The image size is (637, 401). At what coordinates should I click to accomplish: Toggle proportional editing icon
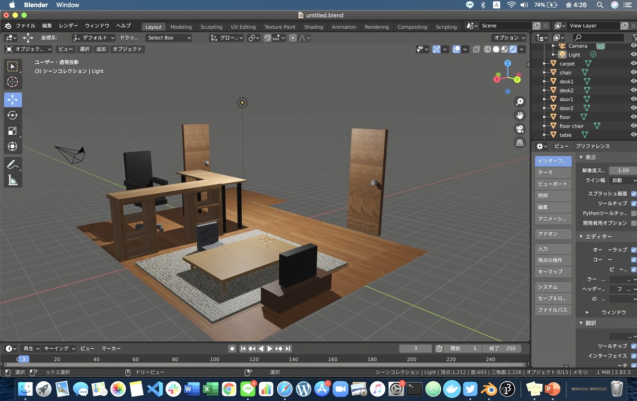(x=293, y=38)
